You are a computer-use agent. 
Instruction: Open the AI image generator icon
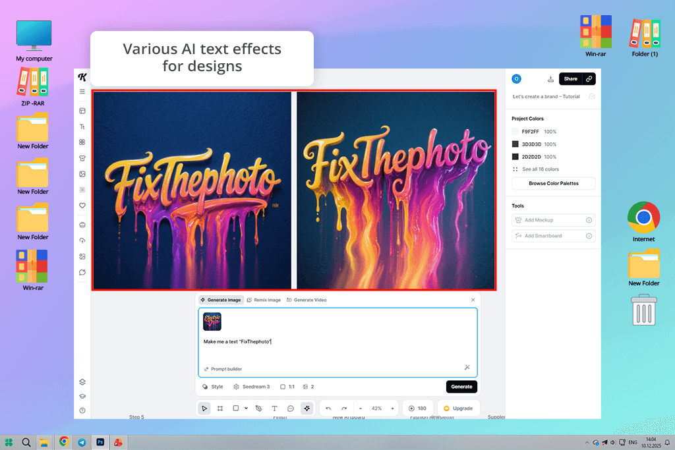(x=82, y=256)
